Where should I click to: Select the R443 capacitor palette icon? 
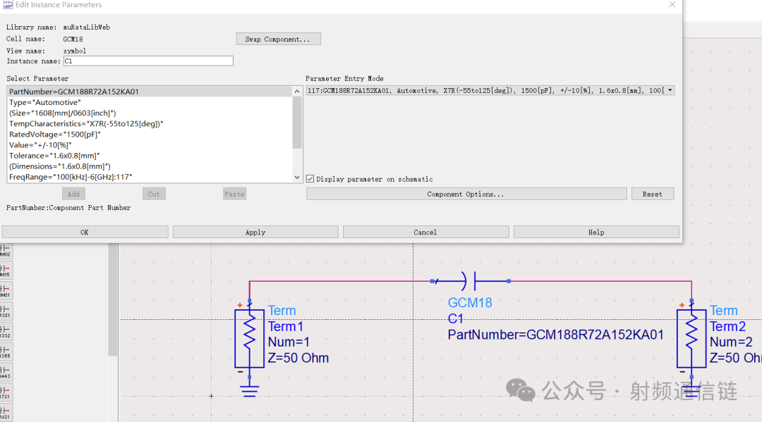[6, 373]
